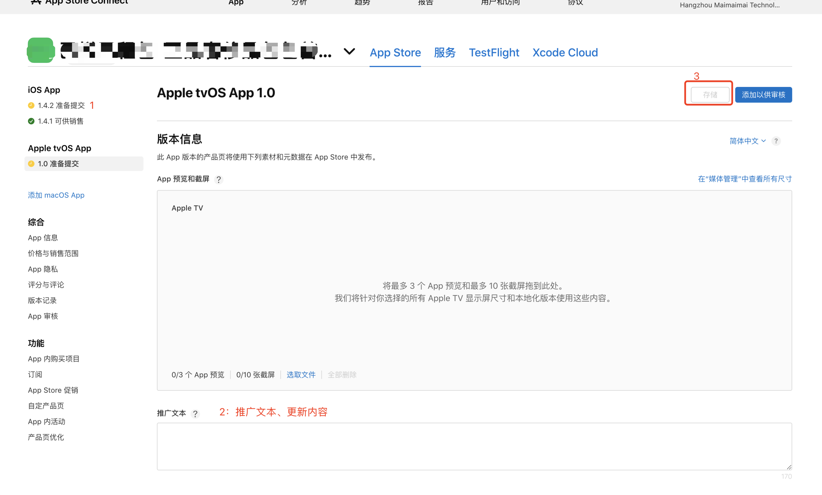Open 评分与评论 in the sidebar
The height and width of the screenshot is (495, 822).
[x=46, y=285]
